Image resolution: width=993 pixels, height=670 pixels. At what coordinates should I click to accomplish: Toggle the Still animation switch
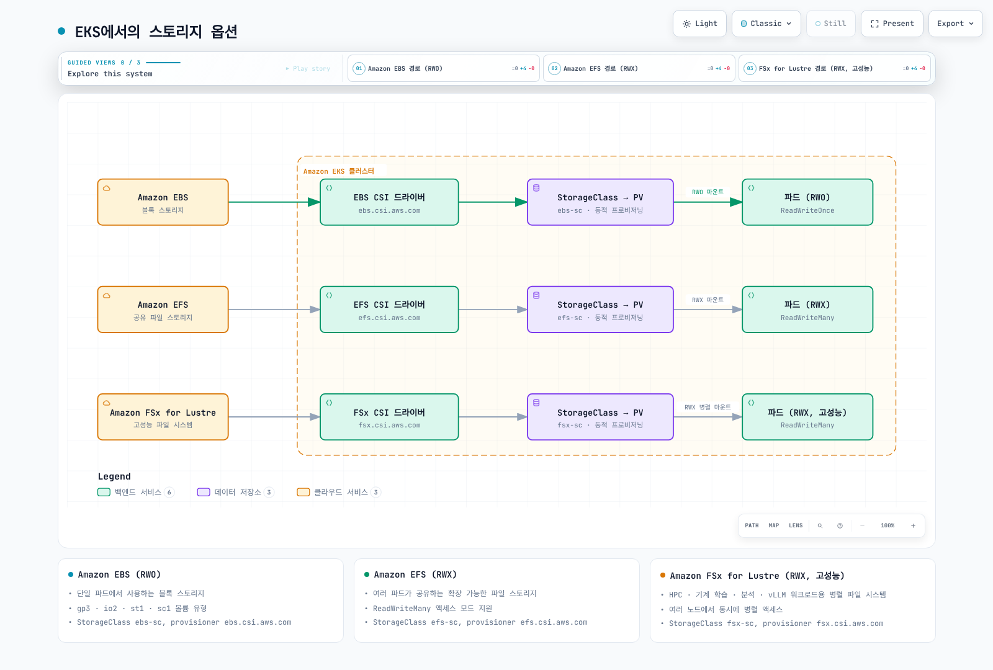(831, 24)
